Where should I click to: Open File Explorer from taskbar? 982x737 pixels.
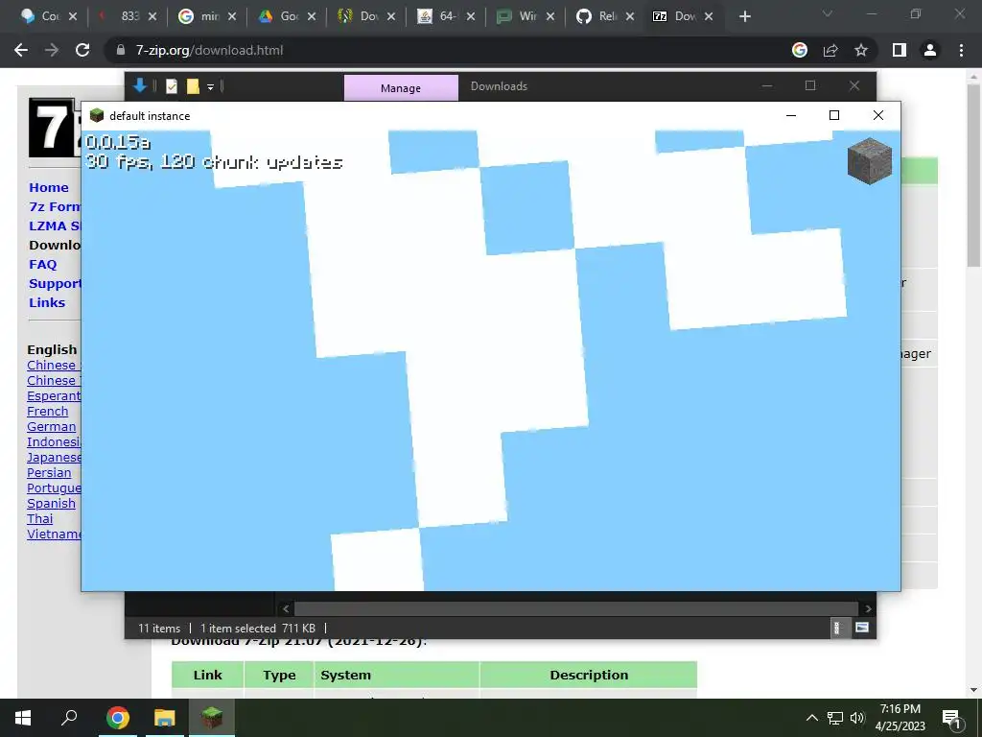(165, 718)
